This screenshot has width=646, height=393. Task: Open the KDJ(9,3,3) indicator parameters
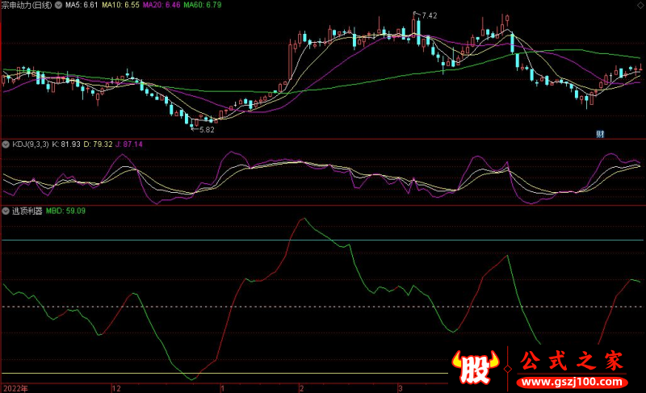[x=31, y=144]
